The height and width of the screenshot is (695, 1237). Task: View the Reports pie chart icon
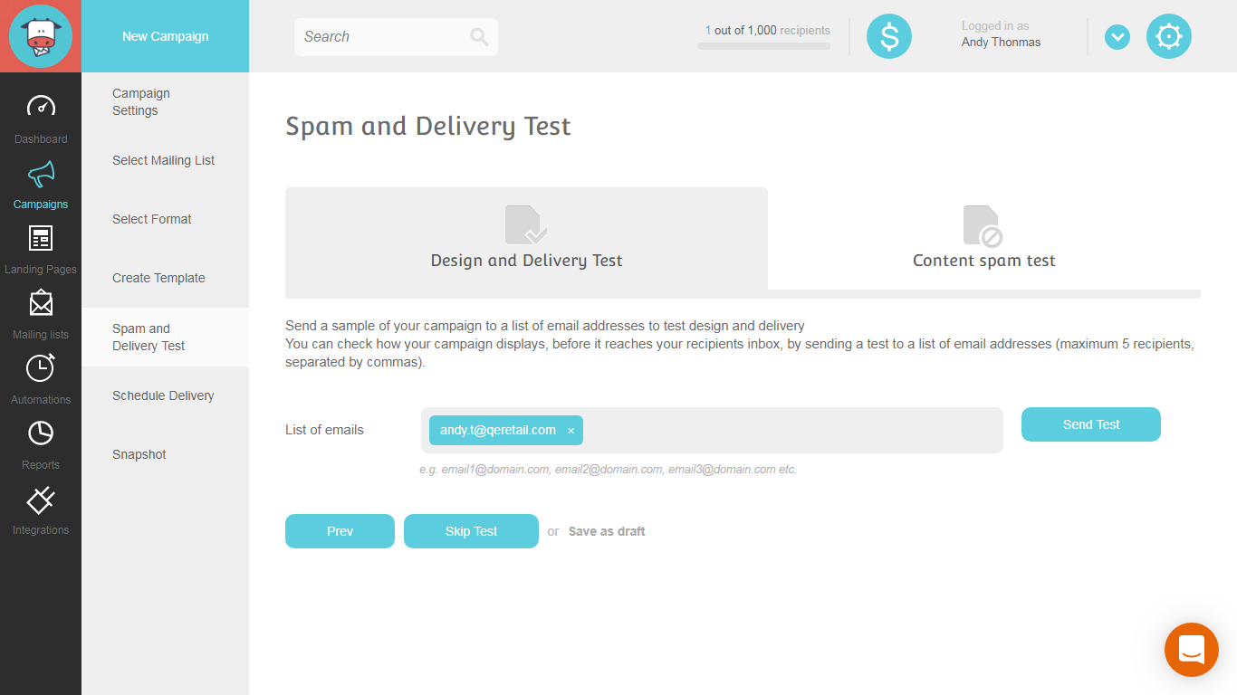point(41,433)
